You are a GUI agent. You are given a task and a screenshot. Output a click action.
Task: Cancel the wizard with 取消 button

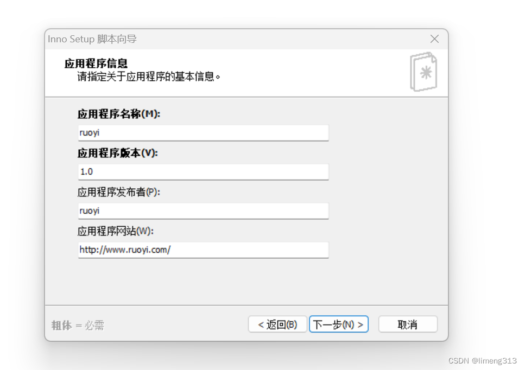408,324
